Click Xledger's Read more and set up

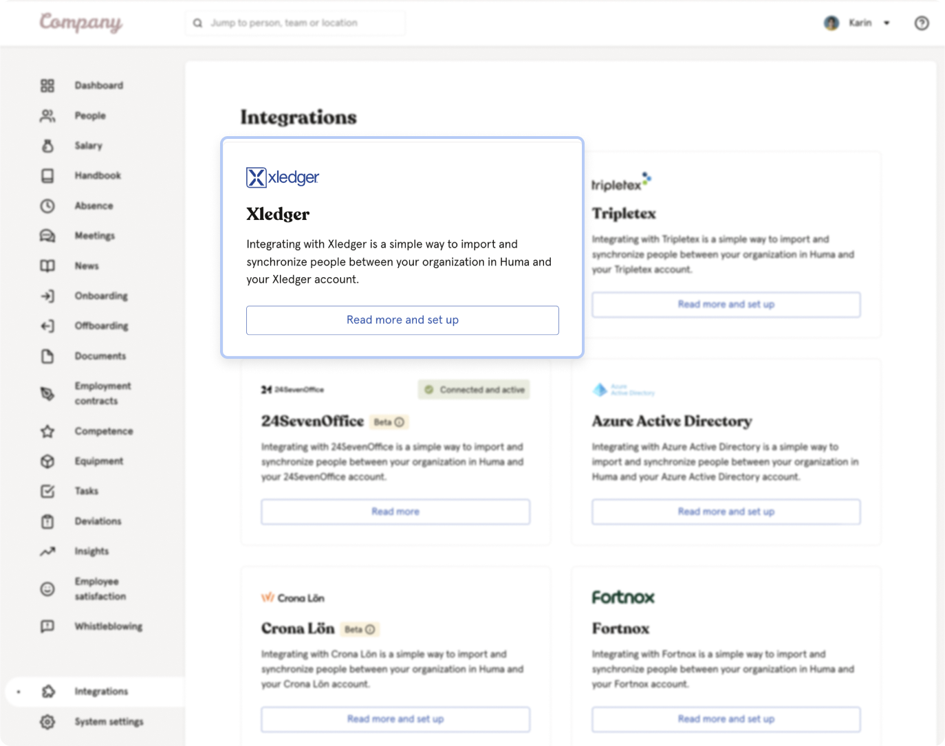[402, 320]
